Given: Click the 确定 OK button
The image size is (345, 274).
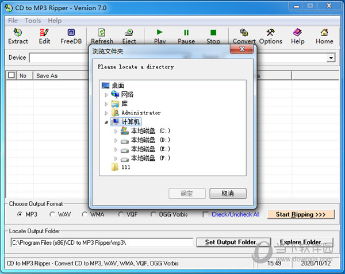Looking at the screenshot, I should pyautogui.click(x=187, y=194).
